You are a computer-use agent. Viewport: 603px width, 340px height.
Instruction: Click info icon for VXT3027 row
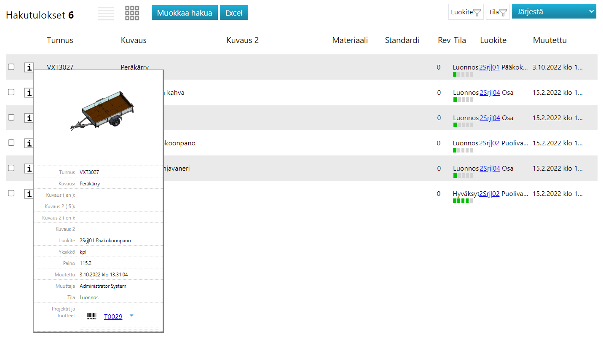pyautogui.click(x=29, y=67)
